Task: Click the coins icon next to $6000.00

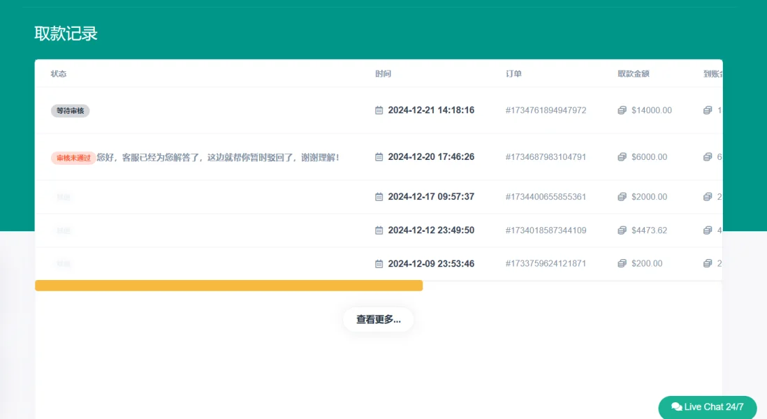Action: click(621, 156)
